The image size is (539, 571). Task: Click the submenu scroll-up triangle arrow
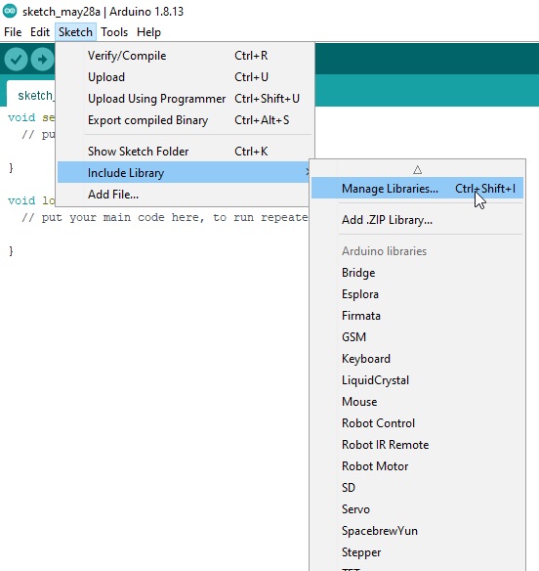(x=418, y=170)
